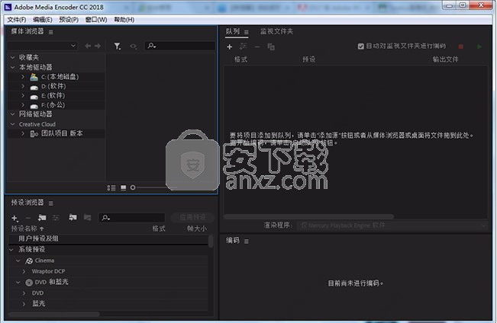Open the 编码 panel menu icon
This screenshot has width=497, height=323.
coord(247,241)
